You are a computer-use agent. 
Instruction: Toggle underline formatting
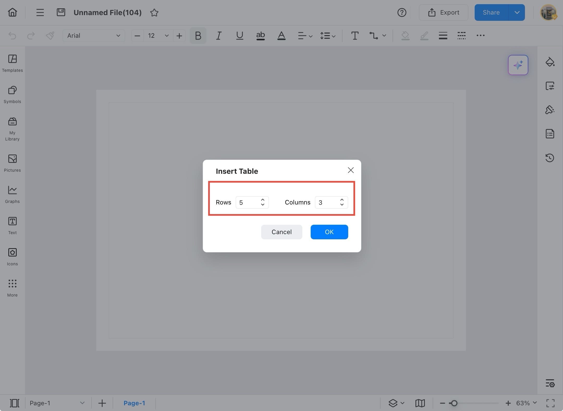(x=239, y=36)
